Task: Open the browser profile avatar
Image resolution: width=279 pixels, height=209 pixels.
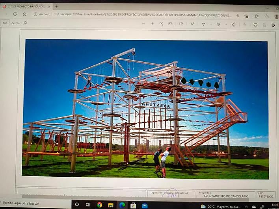Action: point(276,17)
